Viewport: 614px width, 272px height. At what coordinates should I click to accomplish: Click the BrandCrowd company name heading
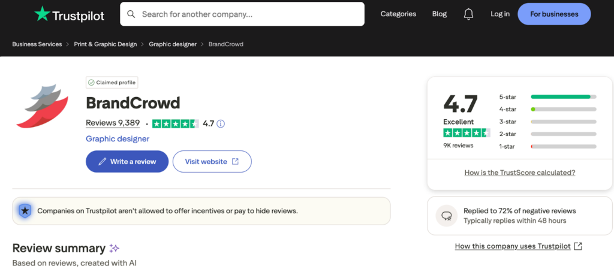click(133, 103)
